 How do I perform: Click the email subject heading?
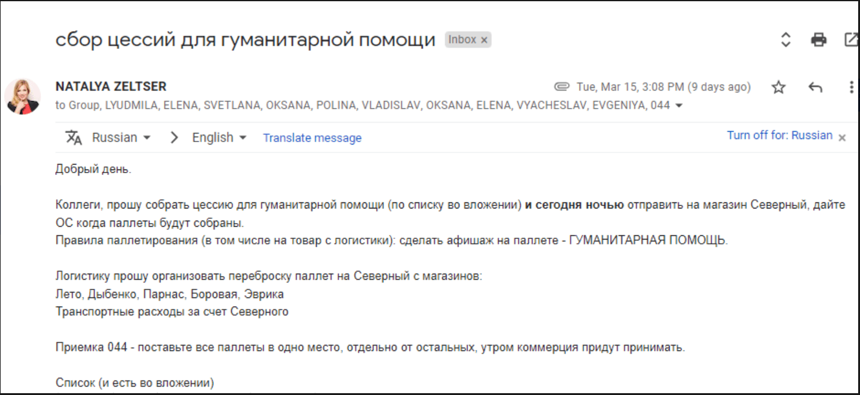(x=244, y=38)
